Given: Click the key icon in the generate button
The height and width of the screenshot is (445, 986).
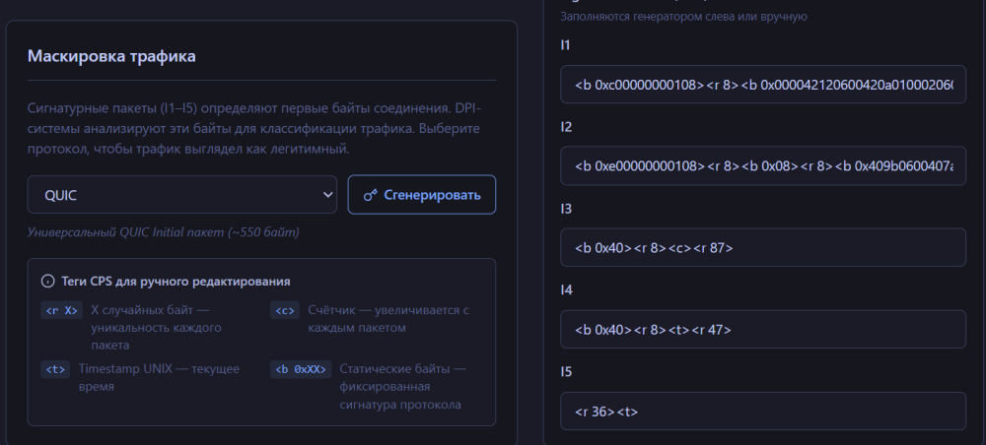Looking at the screenshot, I should pos(371,195).
